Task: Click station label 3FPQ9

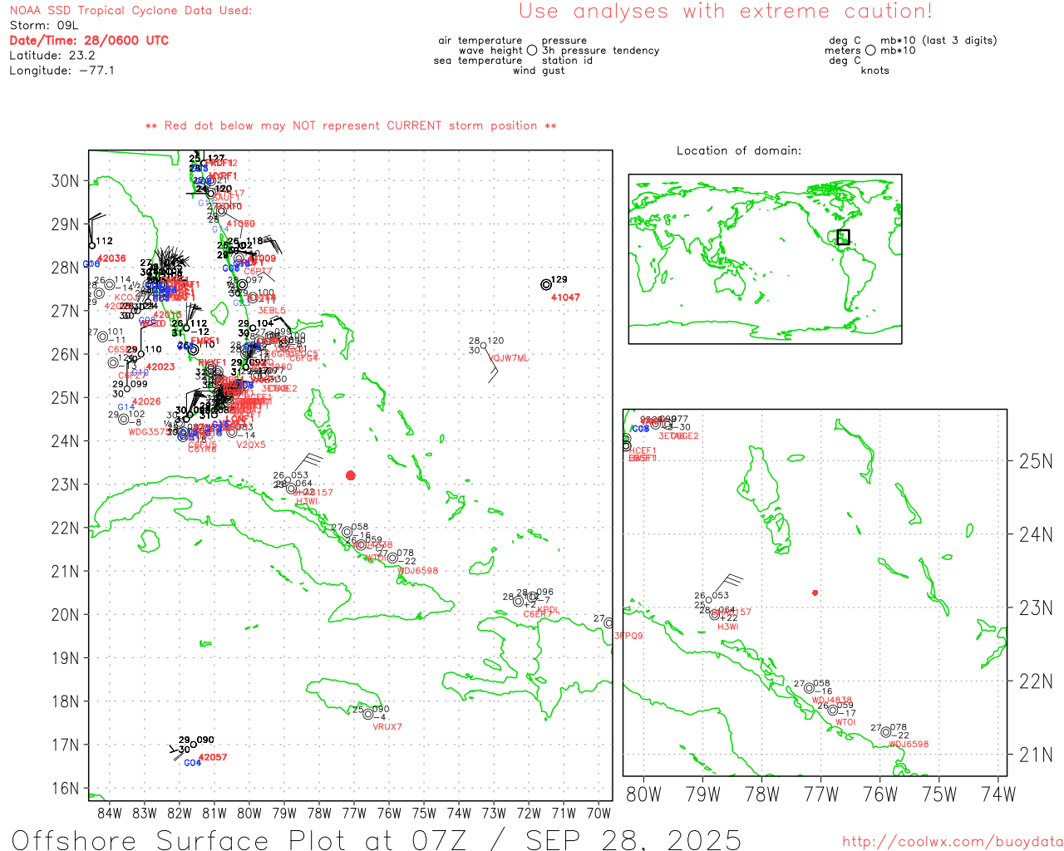Action: 629,636
